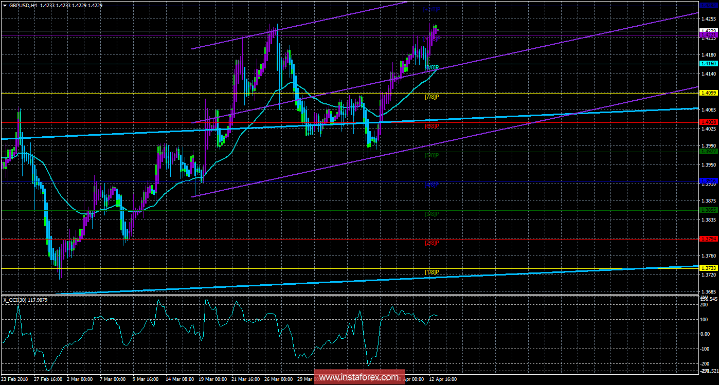Image resolution: width=719 pixels, height=385 pixels.
Task: Click the CCI scale value 0.00
Action: (x=706, y=334)
